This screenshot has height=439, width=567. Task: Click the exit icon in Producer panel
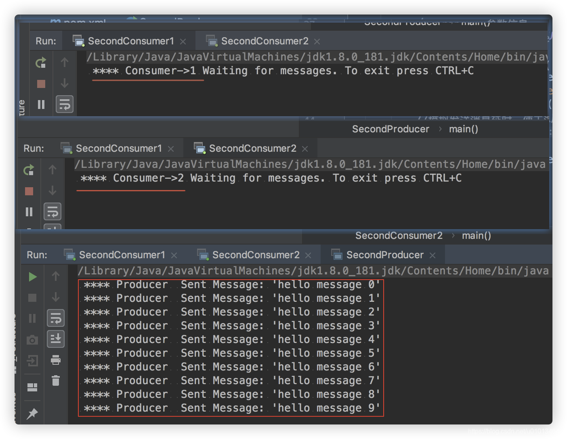click(32, 360)
